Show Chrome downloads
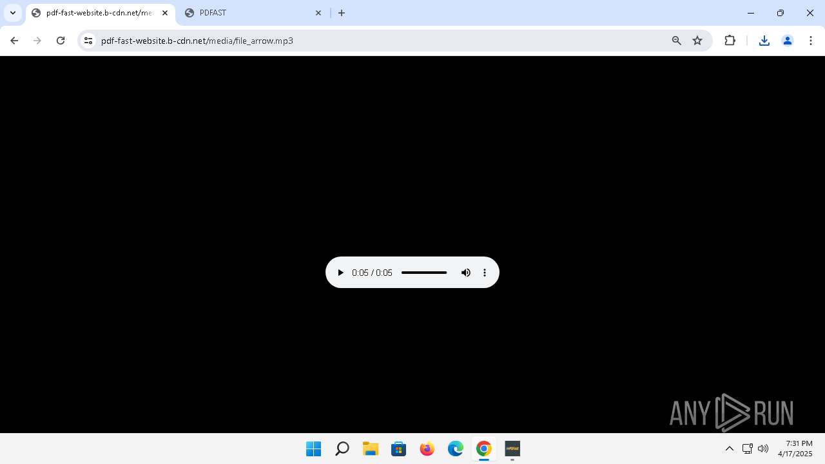Screen dimensions: 825x464 764,41
